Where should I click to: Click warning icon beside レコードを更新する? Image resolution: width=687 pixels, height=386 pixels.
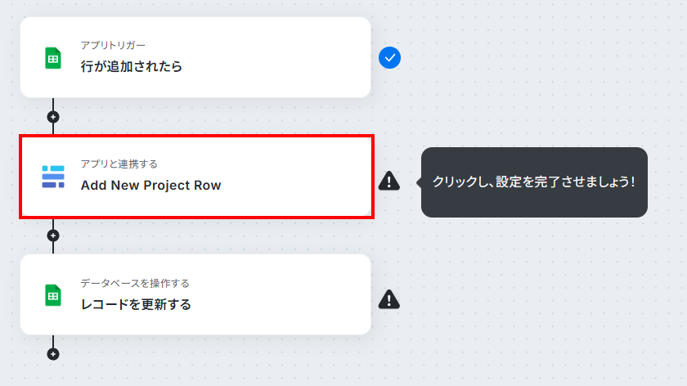pos(389,299)
